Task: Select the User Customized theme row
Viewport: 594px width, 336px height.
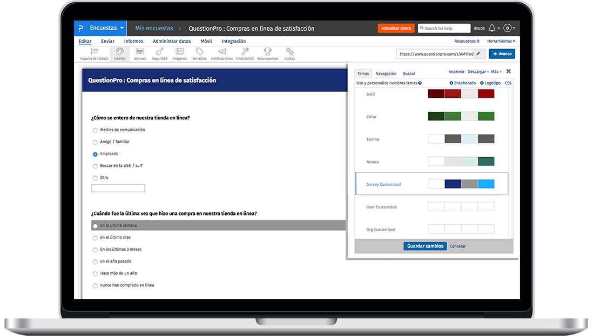Action: tap(431, 207)
